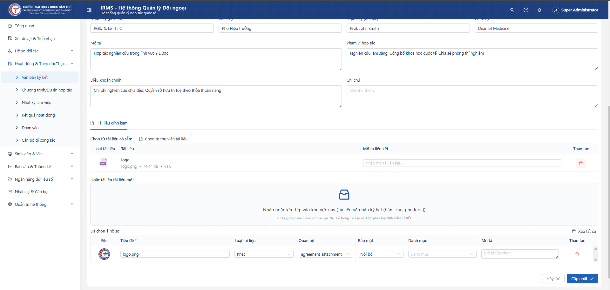The width and height of the screenshot is (610, 290).
Task: Click the Ghi chú text area
Action: 472,96
